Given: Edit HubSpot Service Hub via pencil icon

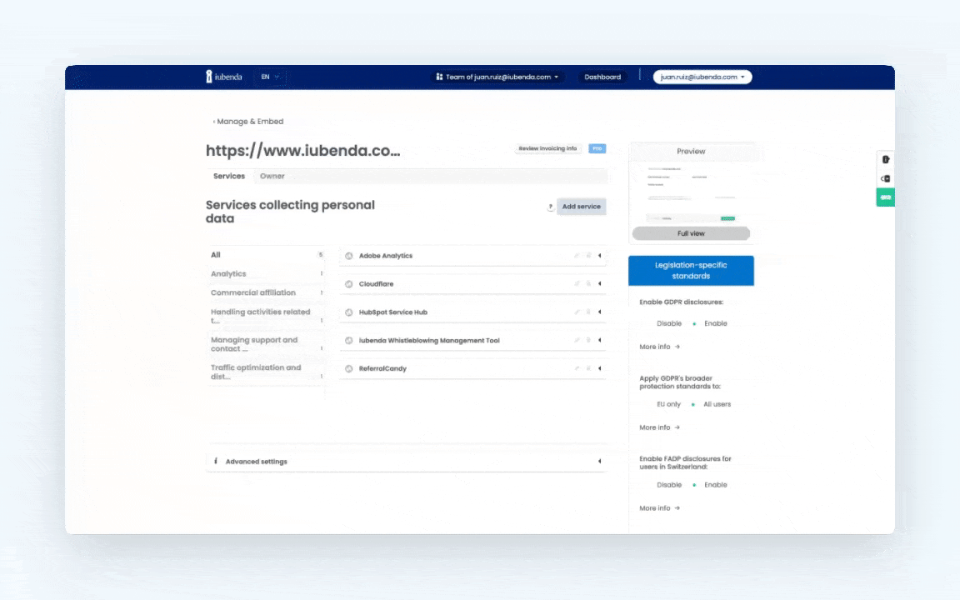Looking at the screenshot, I should point(577,312).
